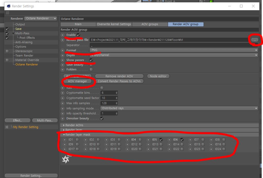Click the keyframe circle beside ID8
263x178 pixels.
click(x=211, y=140)
